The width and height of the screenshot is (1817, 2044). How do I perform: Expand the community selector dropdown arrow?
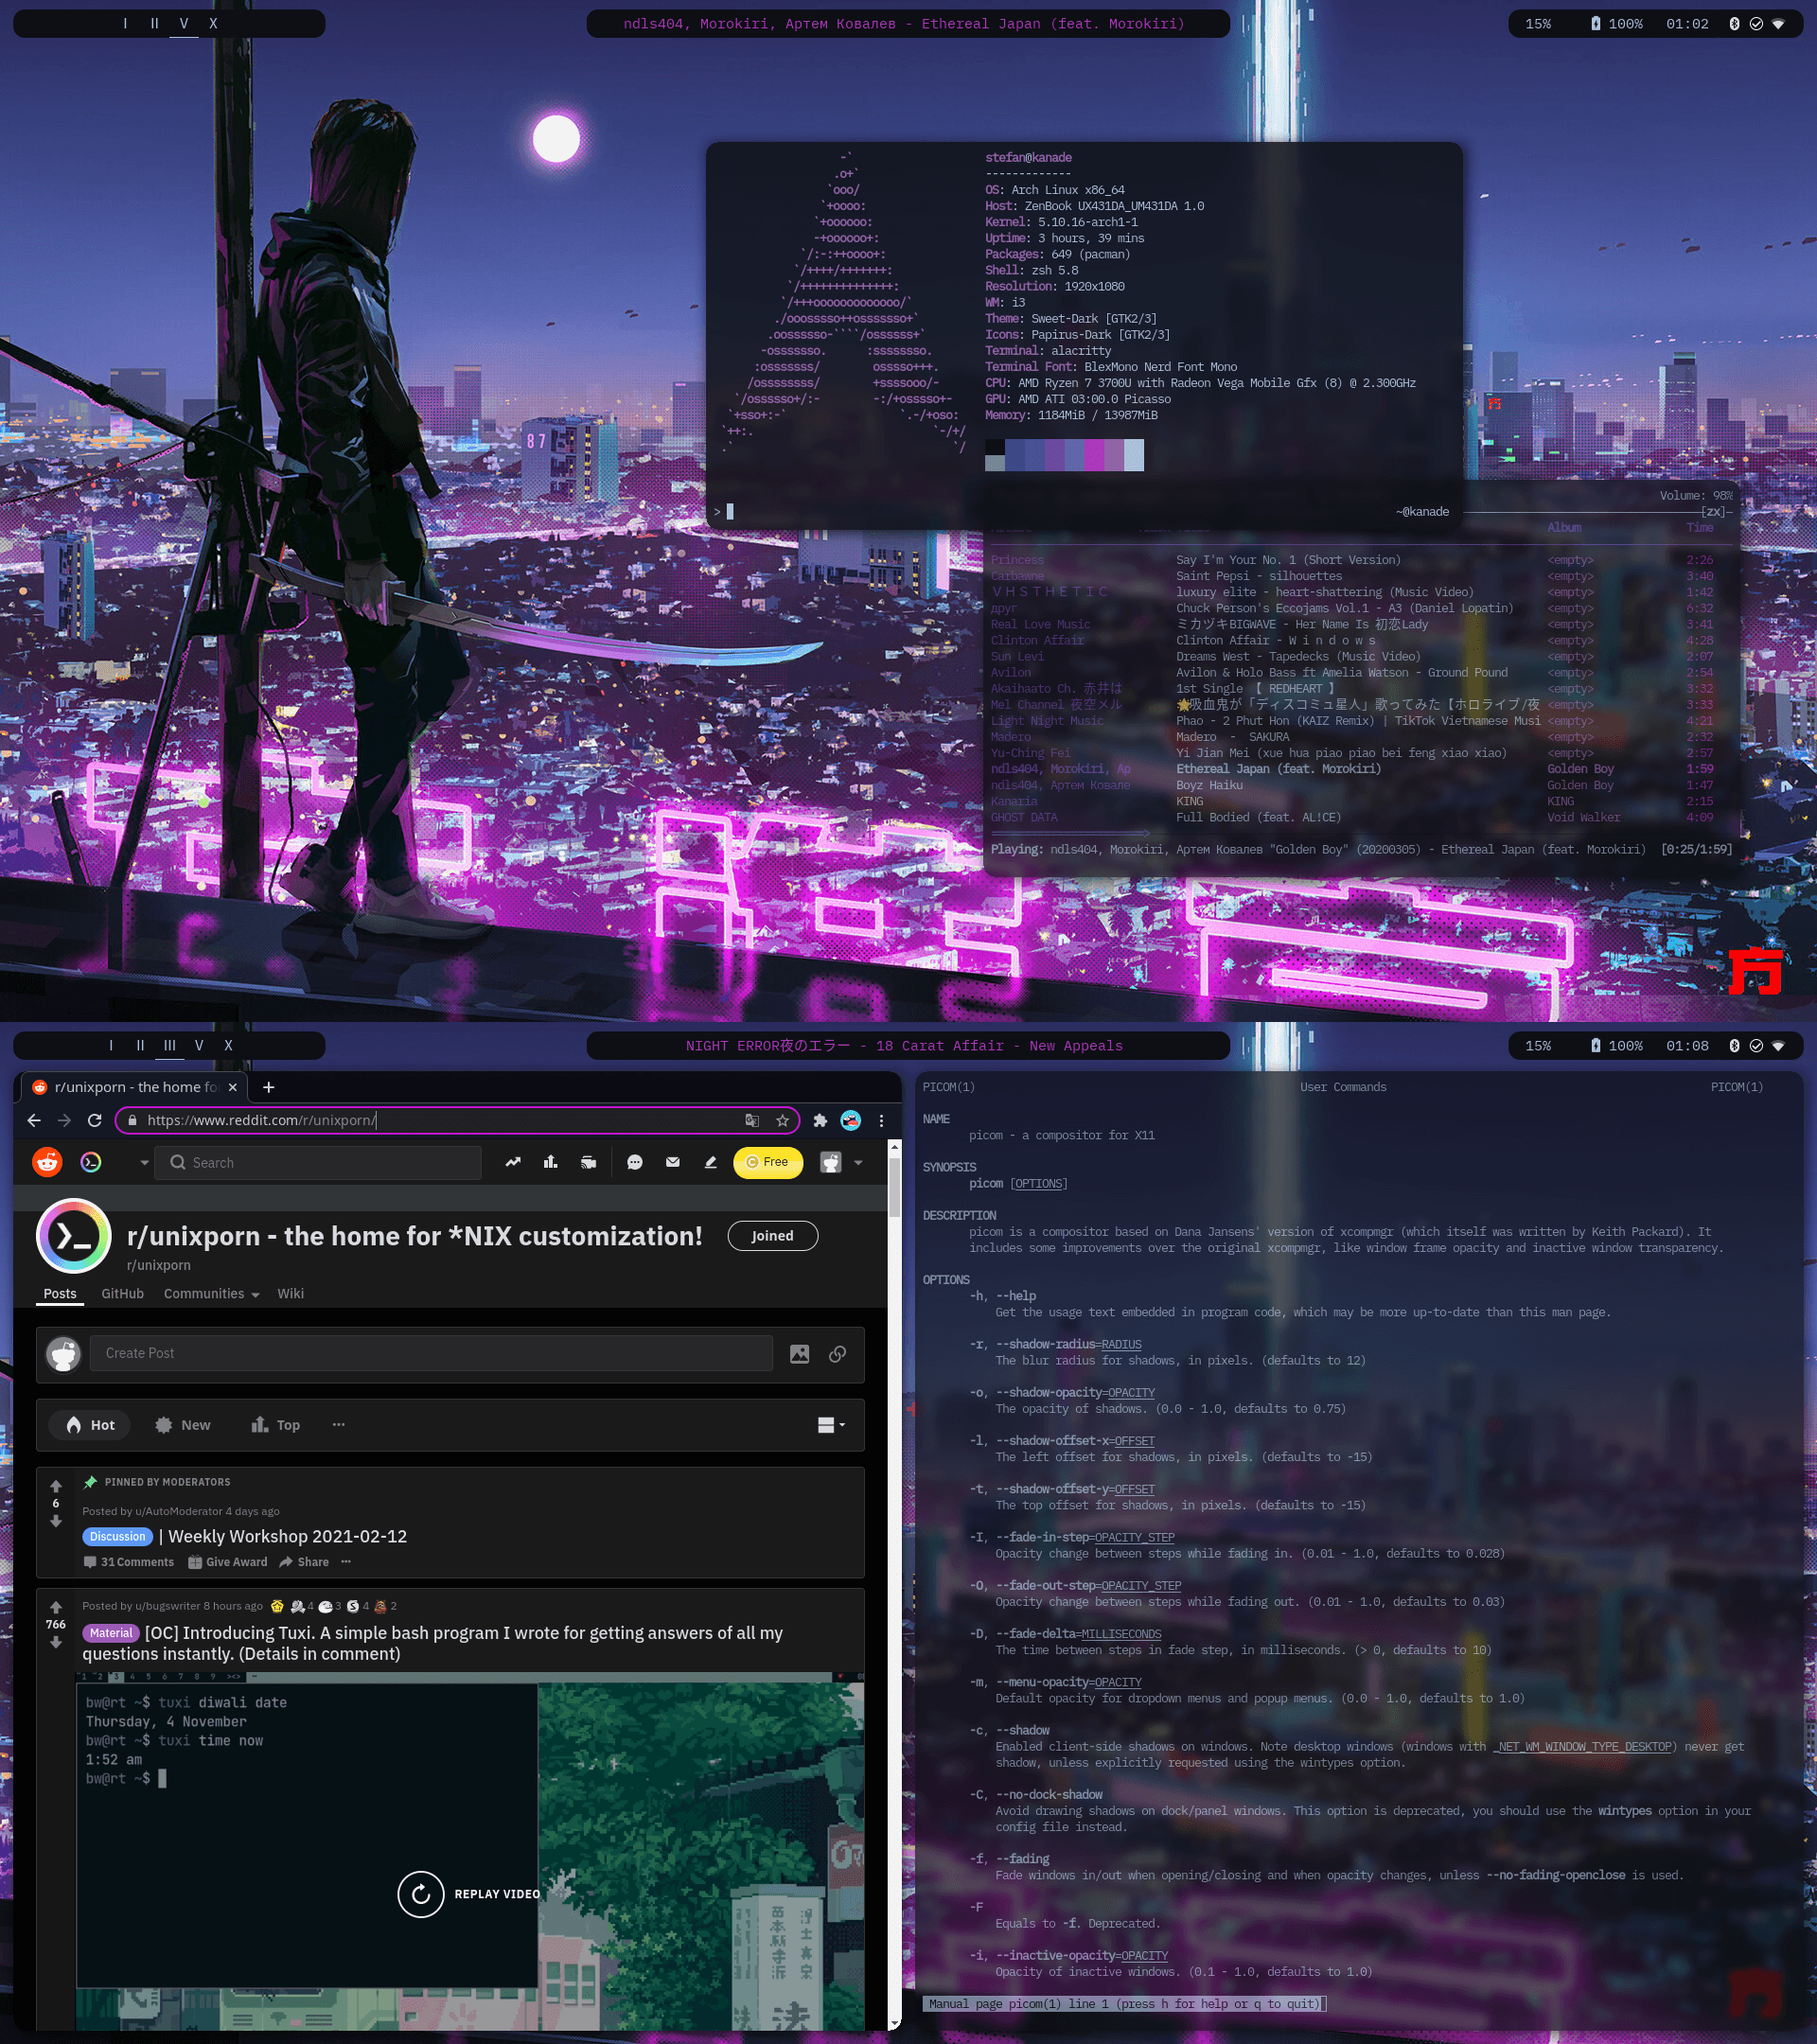(145, 1162)
